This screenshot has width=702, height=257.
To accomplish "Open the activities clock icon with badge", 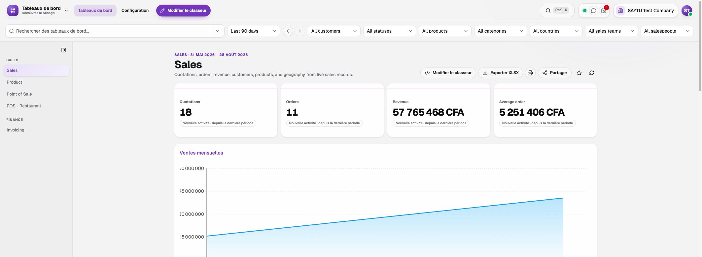I will coord(604,11).
